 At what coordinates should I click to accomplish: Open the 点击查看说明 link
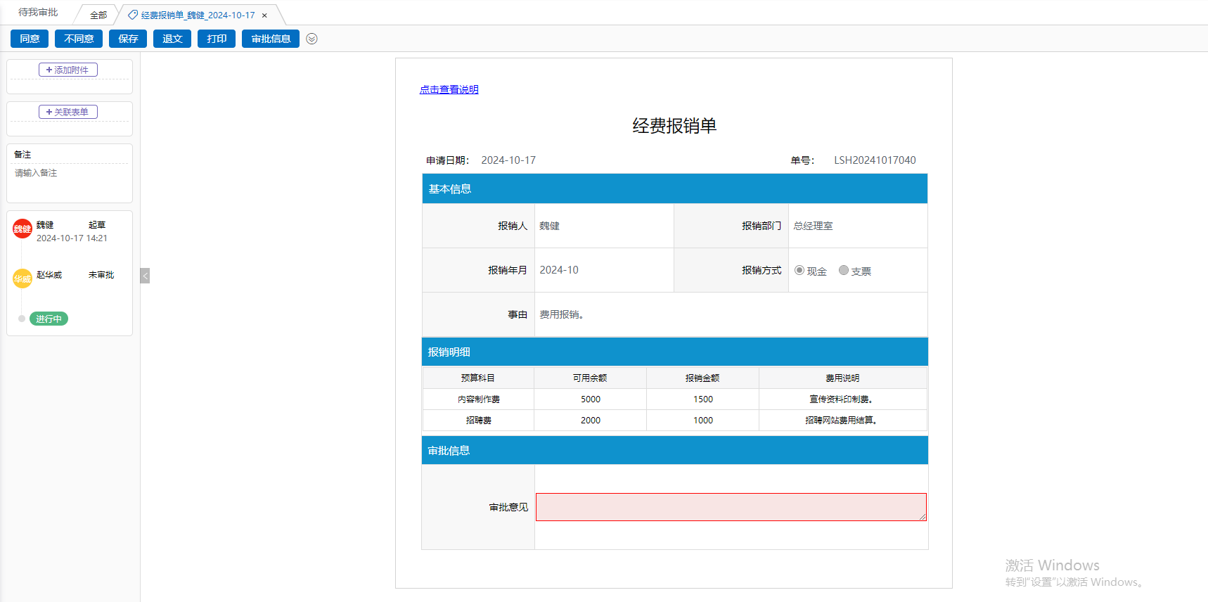point(449,89)
